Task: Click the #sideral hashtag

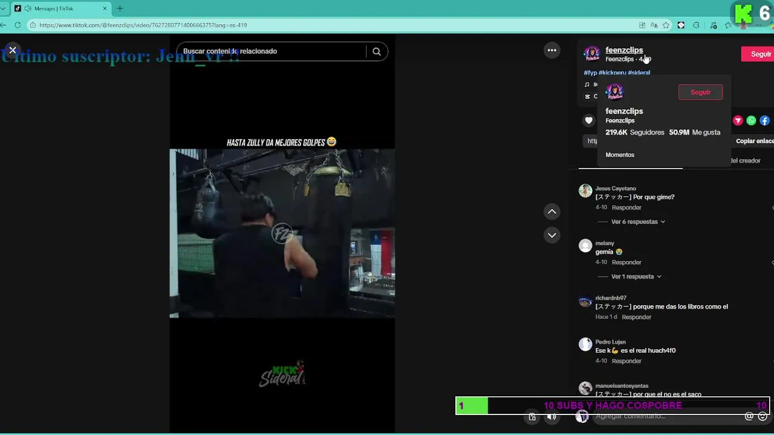Action: [639, 72]
